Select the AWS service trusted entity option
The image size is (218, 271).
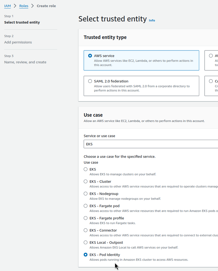(x=141, y=60)
